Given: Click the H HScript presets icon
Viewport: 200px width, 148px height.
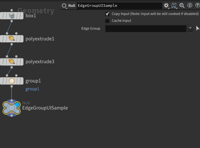Looking at the screenshot, I should pos(174,6).
